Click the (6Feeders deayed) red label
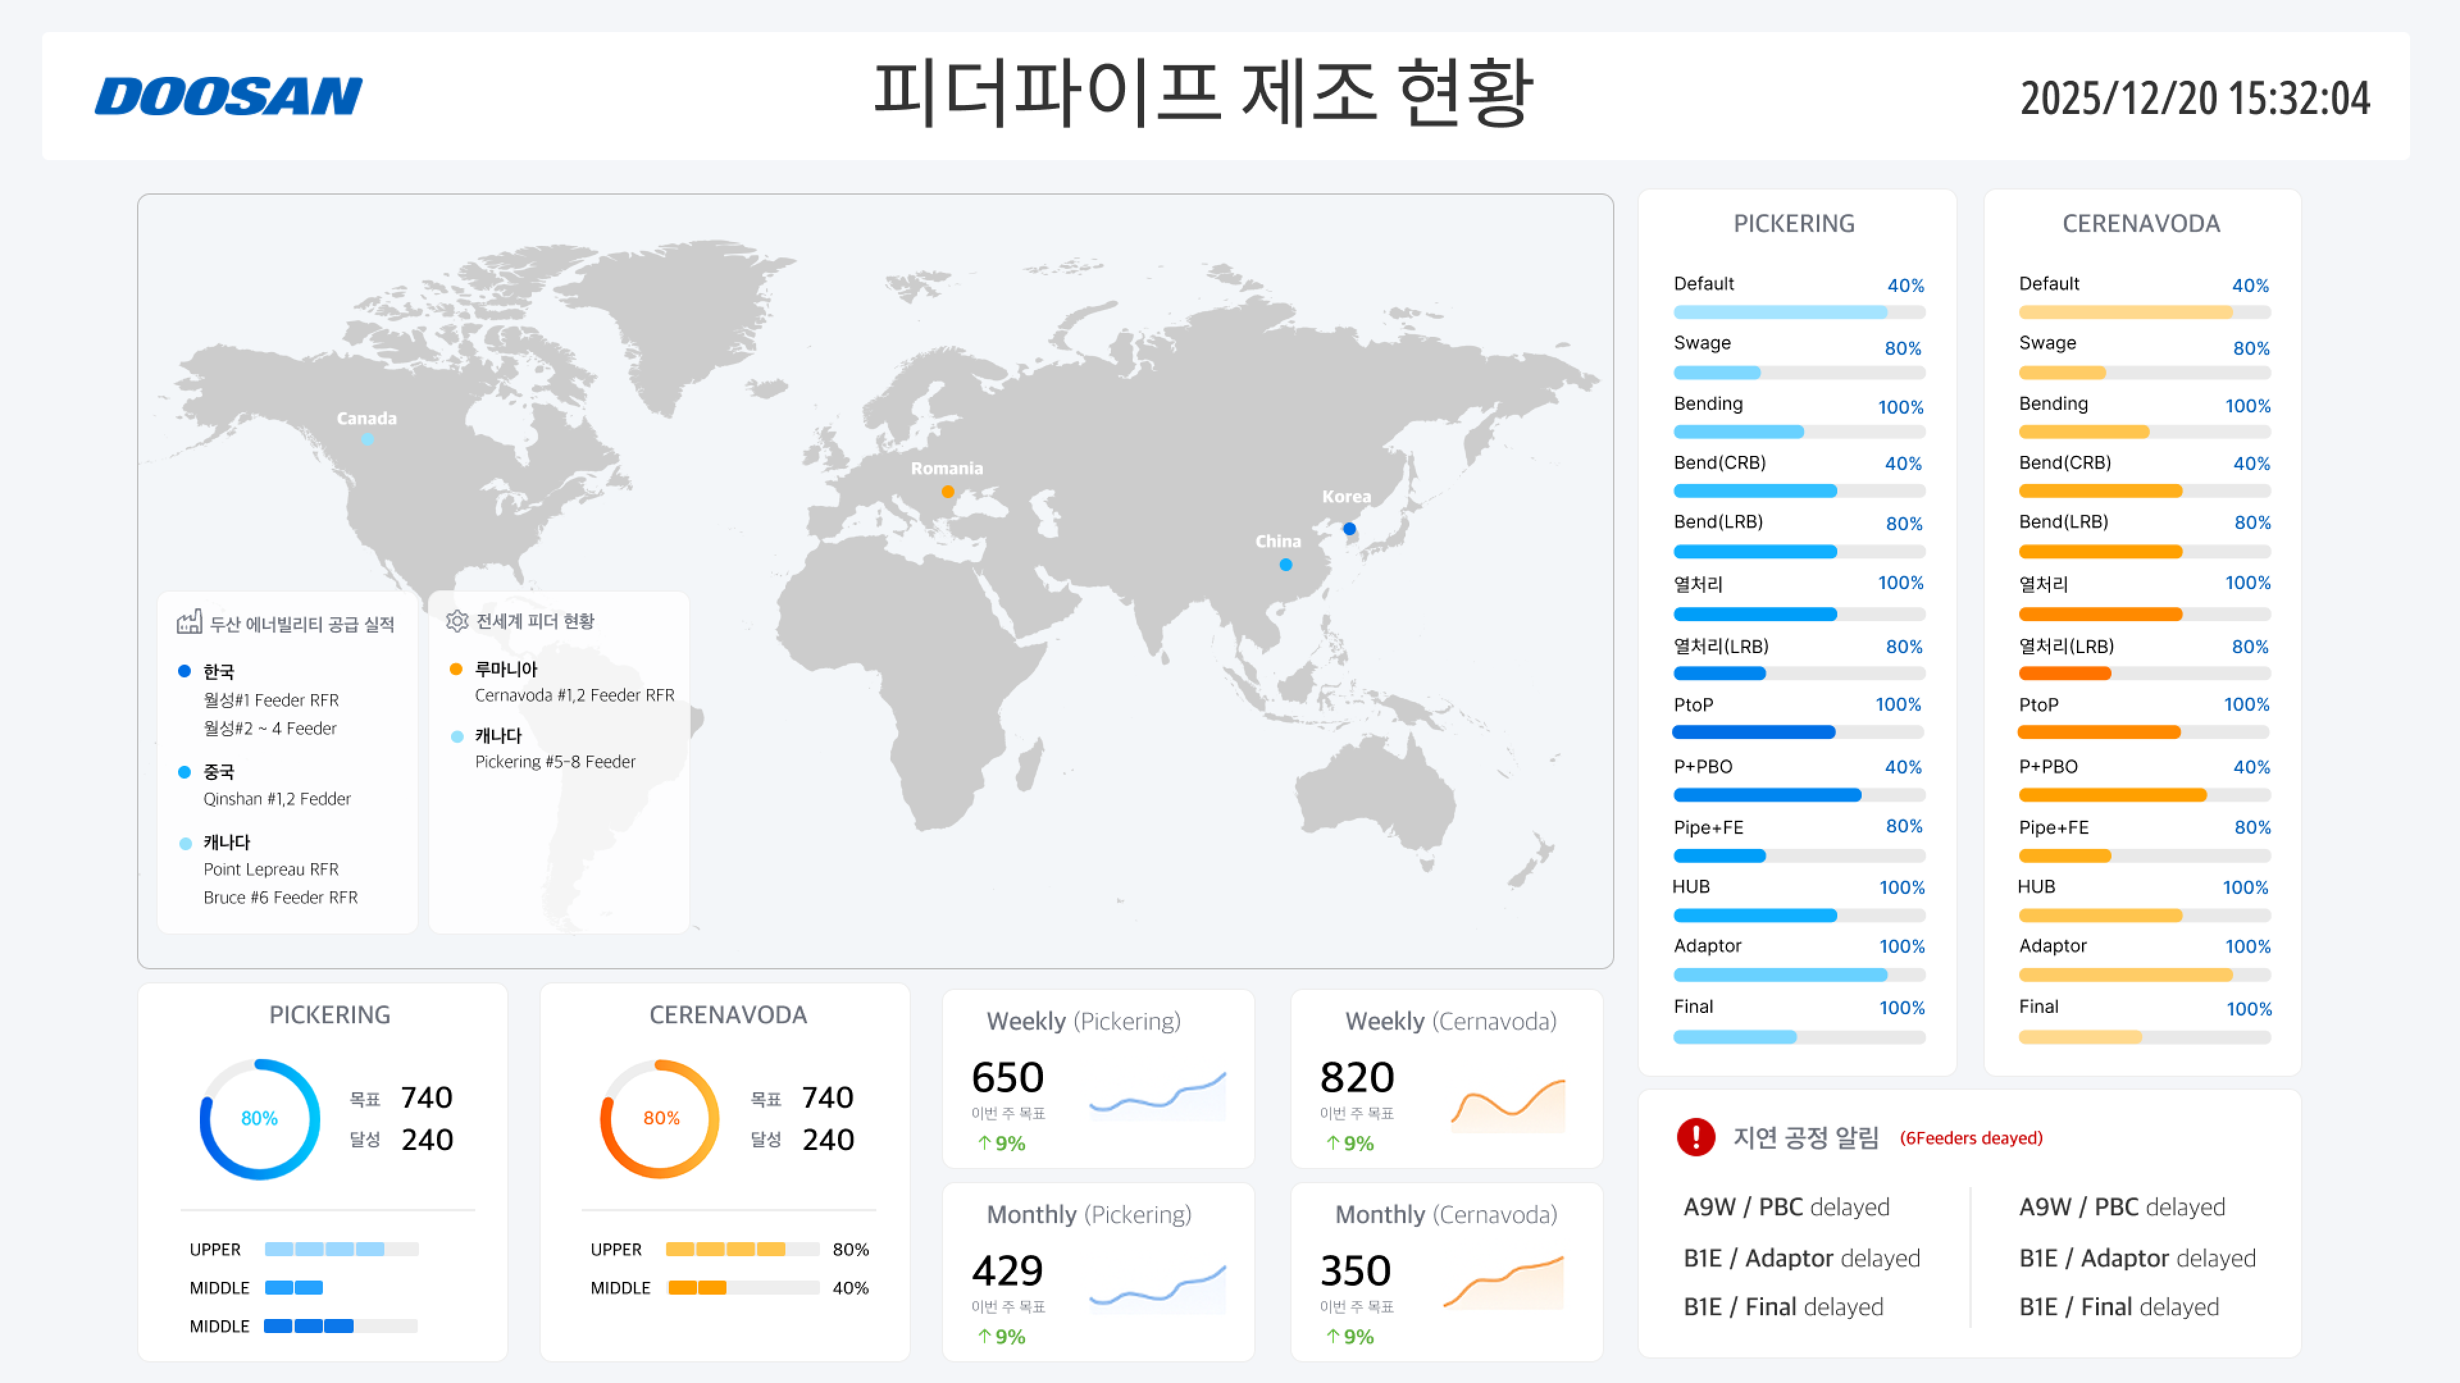2460x1383 pixels. click(x=1971, y=1138)
